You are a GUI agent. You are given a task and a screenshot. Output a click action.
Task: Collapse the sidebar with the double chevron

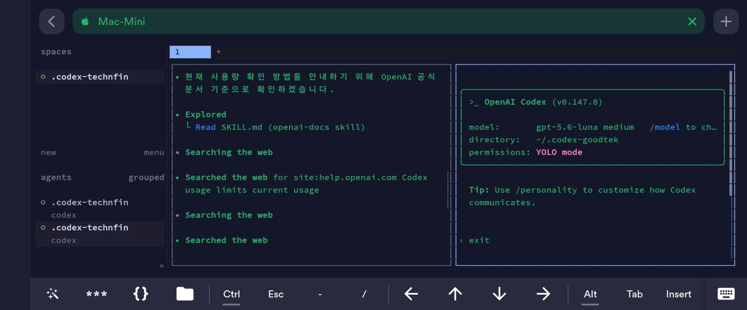161,266
